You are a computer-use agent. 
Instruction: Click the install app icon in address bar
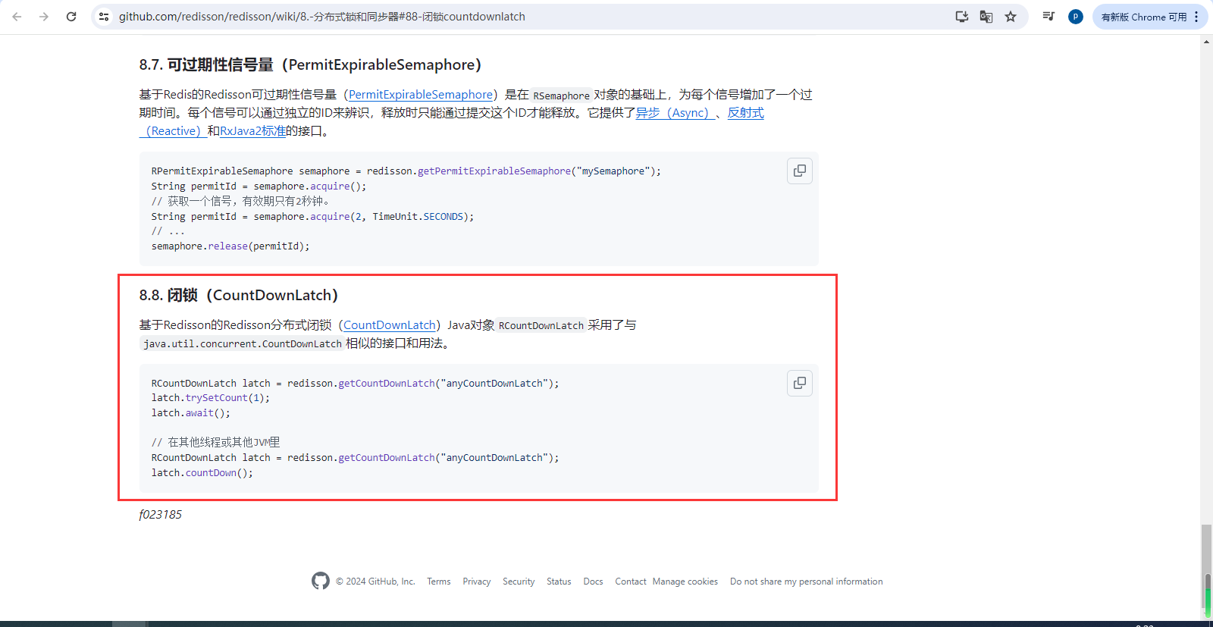[962, 17]
